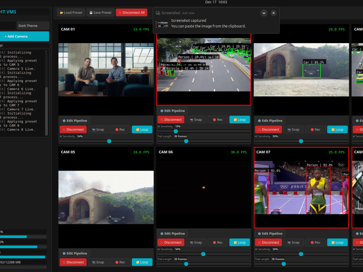Open Edit Pipeline for CAM 05
Viewport: 363px width, 272px height.
[75, 253]
